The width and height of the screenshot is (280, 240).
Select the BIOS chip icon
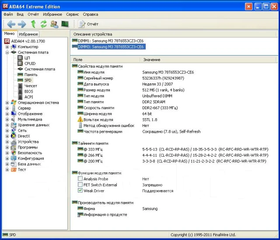click(x=21, y=91)
